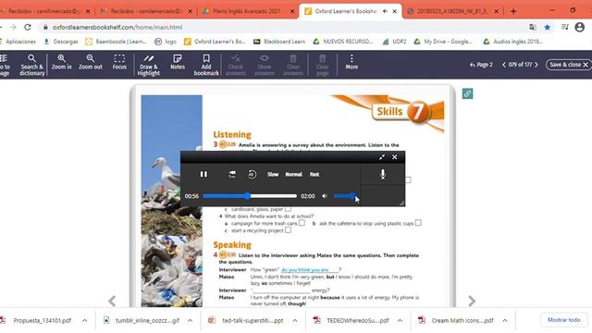Switch to the second Recibidos Gmail tab

[146, 11]
